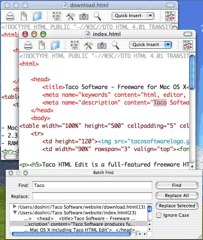
Task: Click the hammer tools icon in download.html window
Action: pos(70,16)
